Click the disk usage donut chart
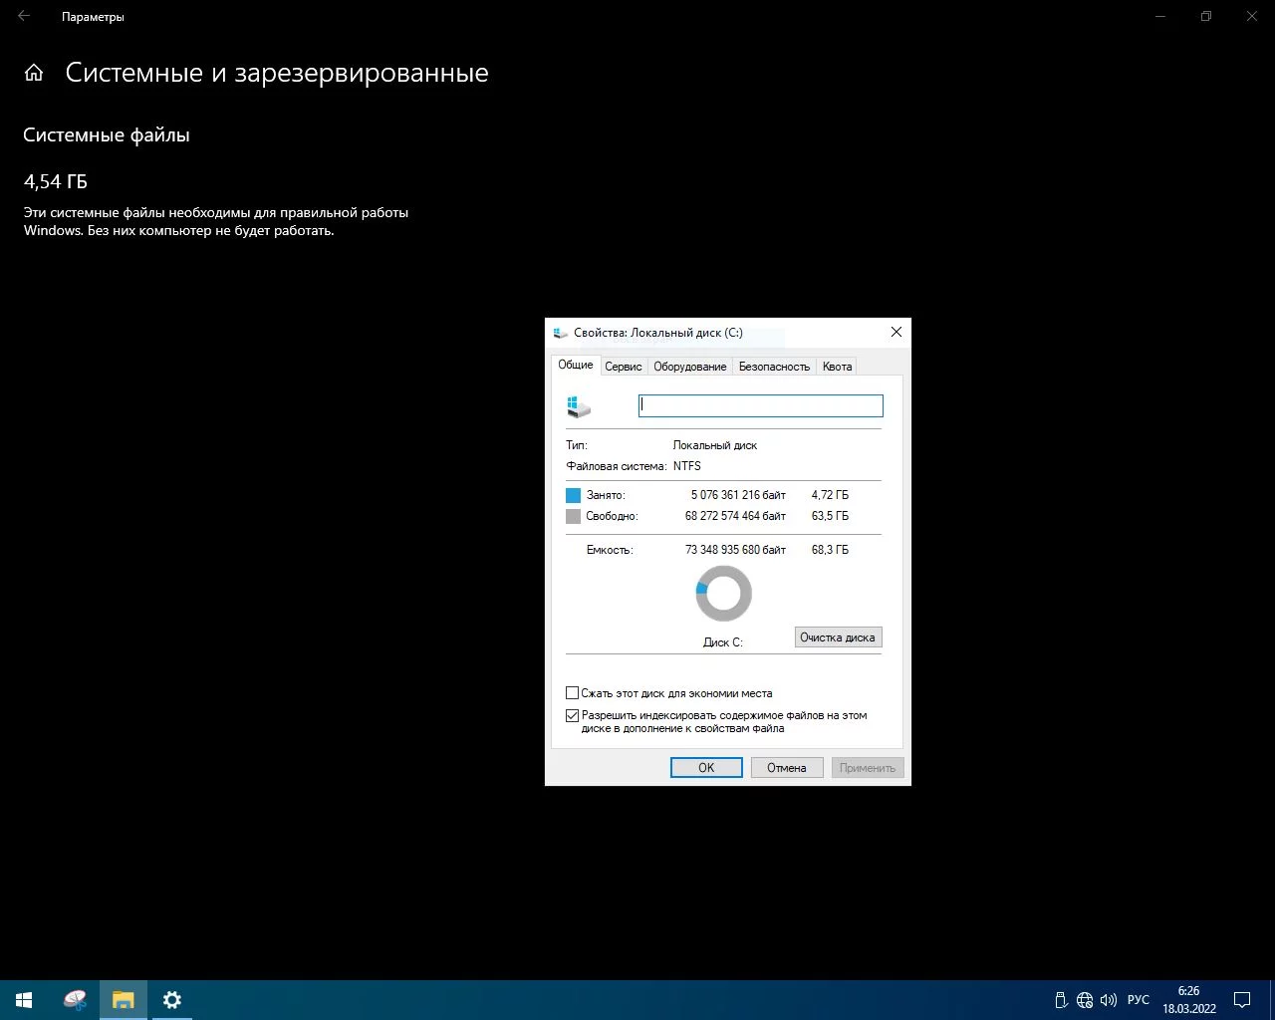 pos(723,594)
